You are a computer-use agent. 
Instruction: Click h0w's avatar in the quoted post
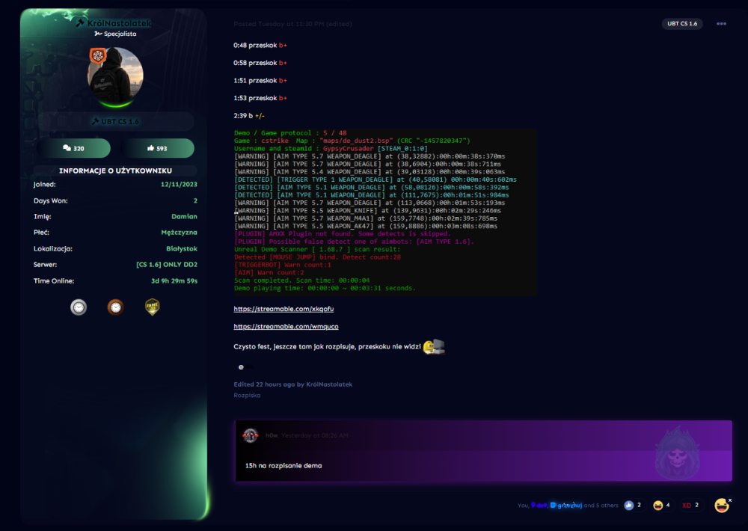coord(251,435)
